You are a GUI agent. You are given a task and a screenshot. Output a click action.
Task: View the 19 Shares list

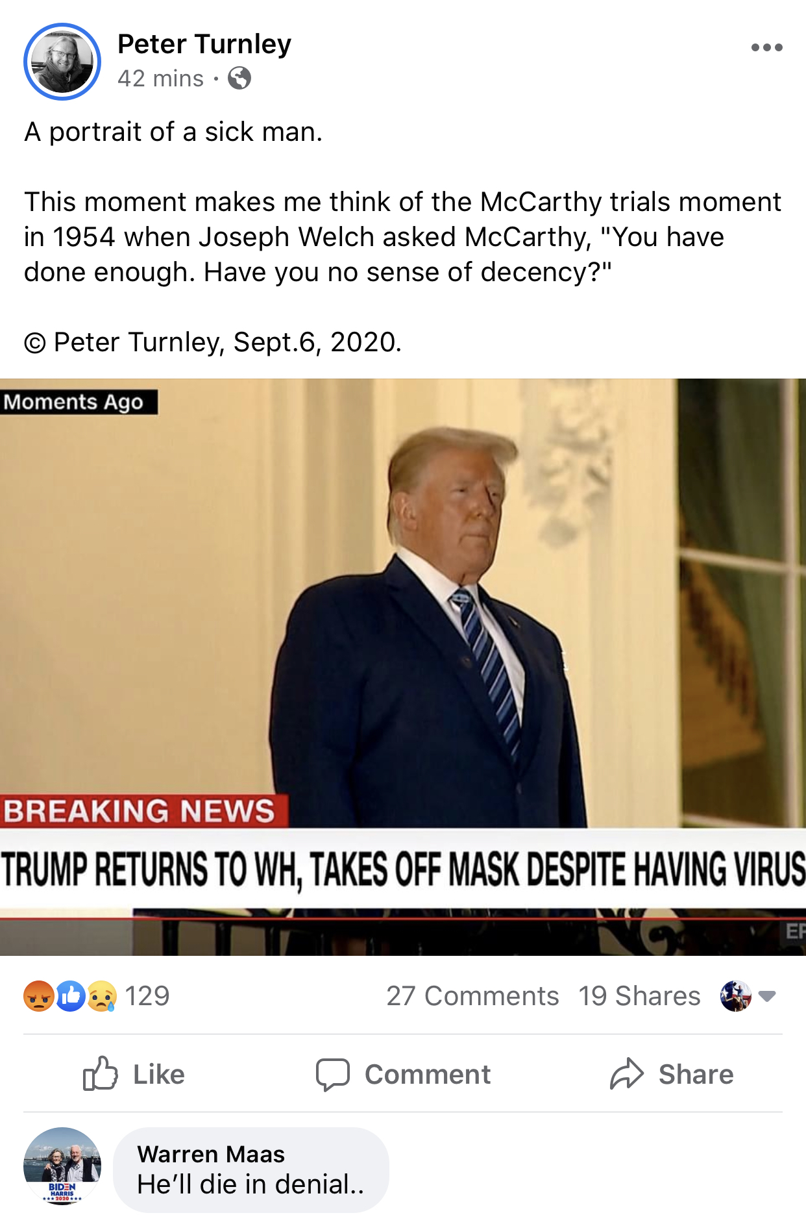639,995
